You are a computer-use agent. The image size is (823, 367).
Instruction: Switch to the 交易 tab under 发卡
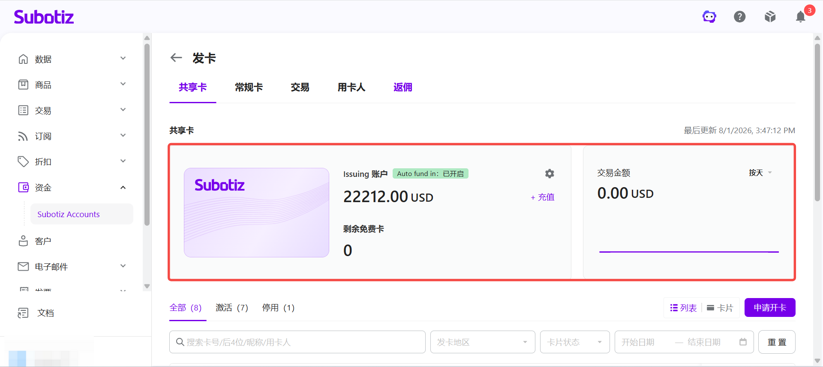300,87
